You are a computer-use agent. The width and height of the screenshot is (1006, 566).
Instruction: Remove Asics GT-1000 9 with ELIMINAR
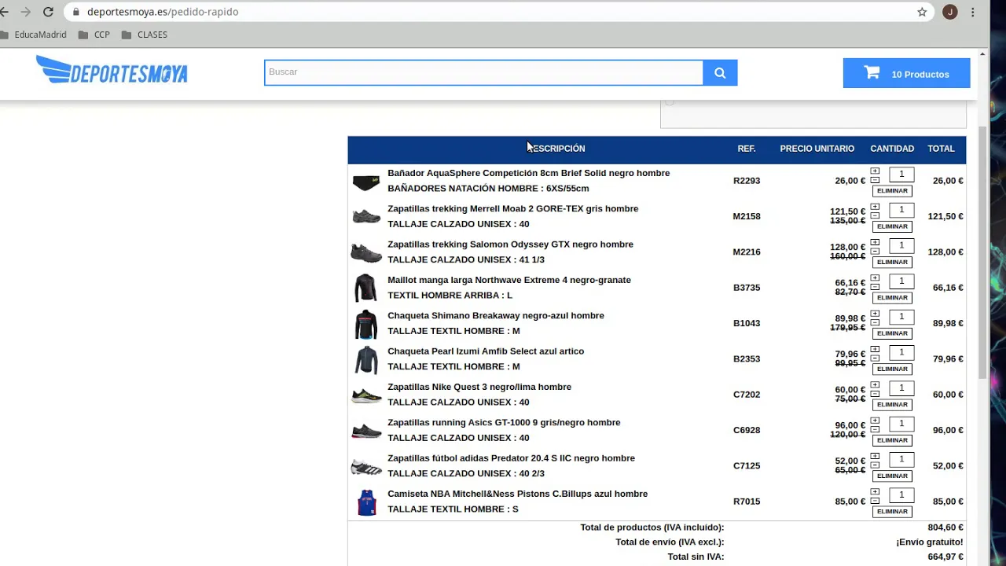[x=892, y=440]
